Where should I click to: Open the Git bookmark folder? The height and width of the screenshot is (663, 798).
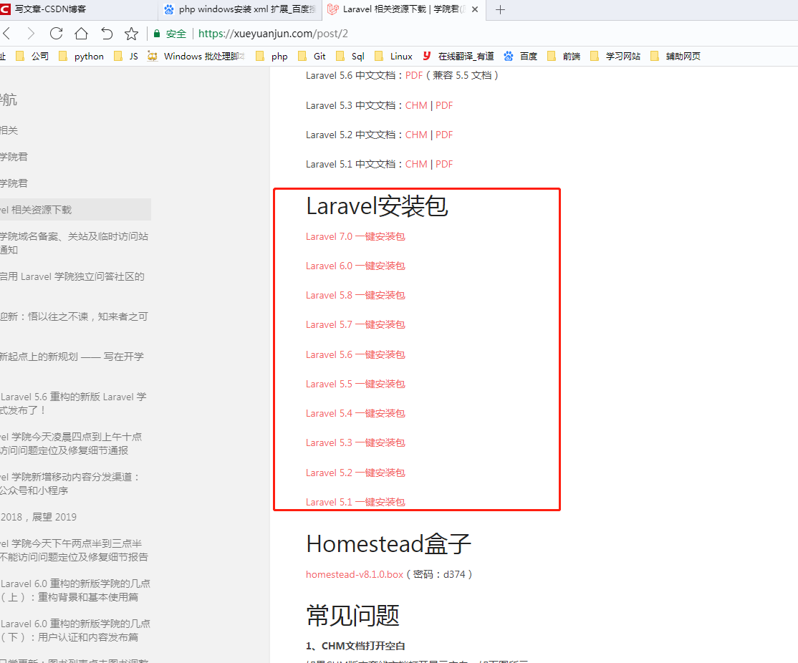click(312, 56)
